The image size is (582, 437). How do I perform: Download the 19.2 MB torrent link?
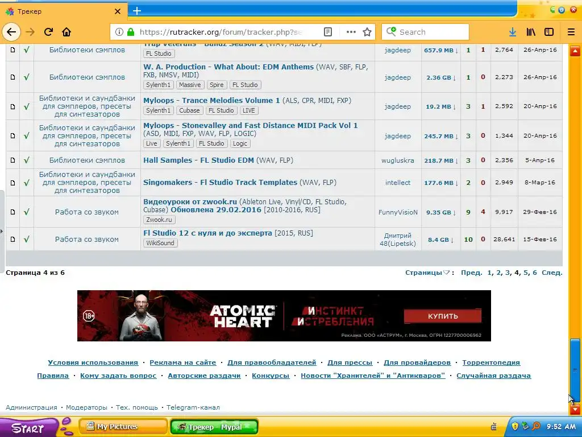tap(441, 106)
